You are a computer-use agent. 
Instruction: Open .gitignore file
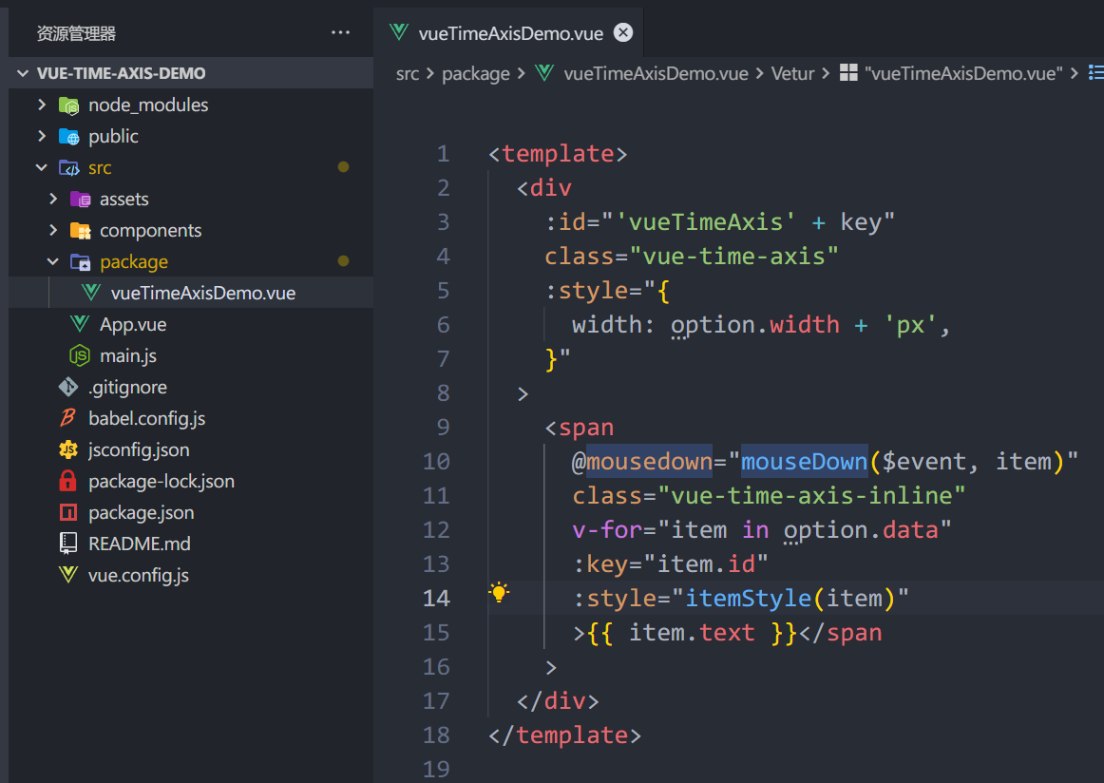click(191, 388)
